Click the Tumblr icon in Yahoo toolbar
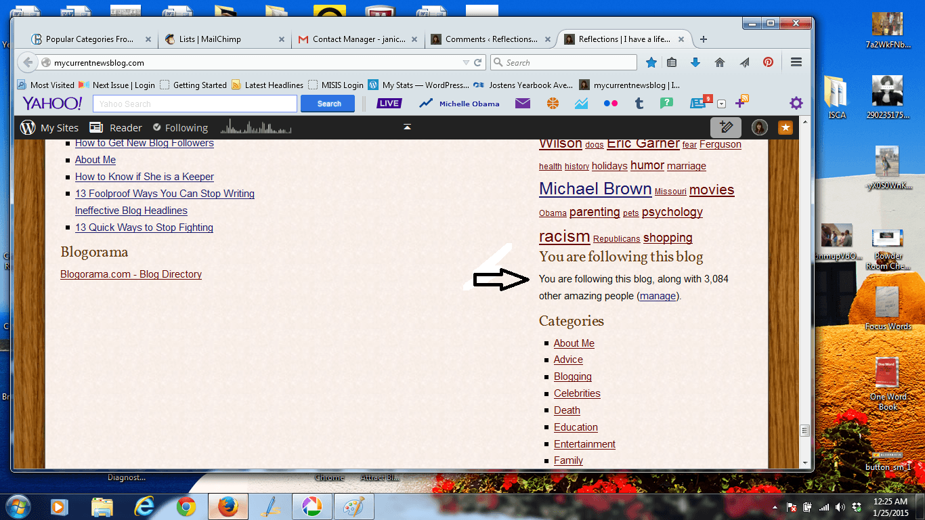925x520 pixels. (639, 104)
